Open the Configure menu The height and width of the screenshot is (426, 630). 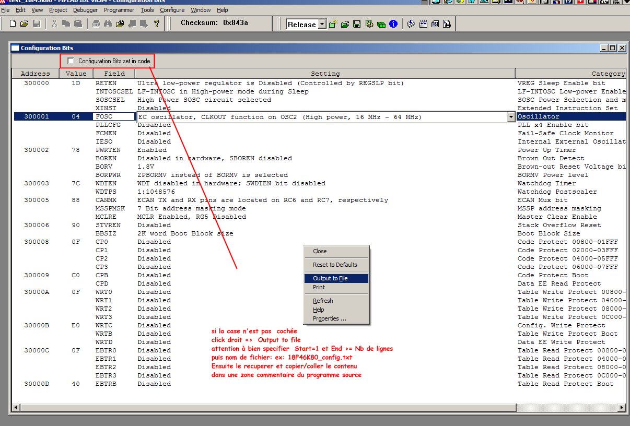tap(172, 10)
